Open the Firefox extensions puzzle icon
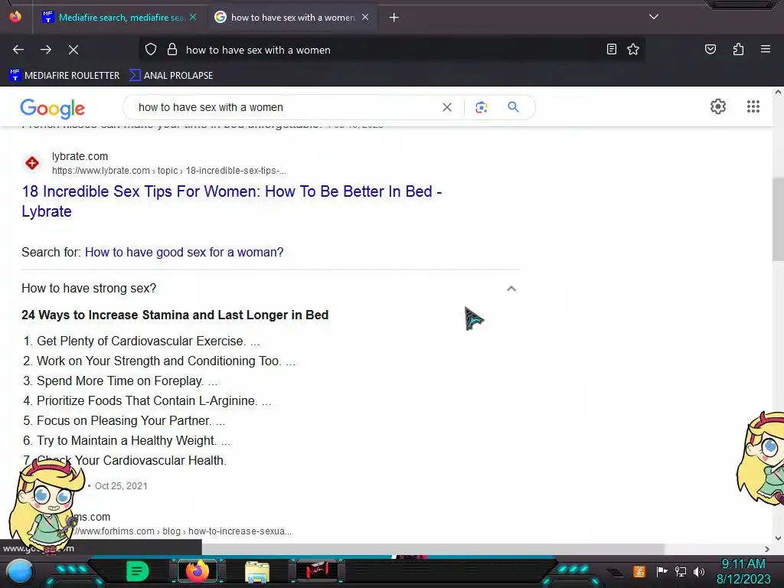Screen dimensions: 784x588 tap(738, 49)
